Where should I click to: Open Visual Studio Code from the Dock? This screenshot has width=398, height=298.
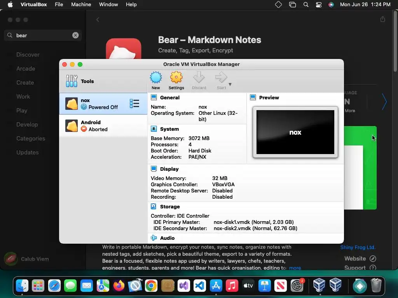[x=199, y=286]
